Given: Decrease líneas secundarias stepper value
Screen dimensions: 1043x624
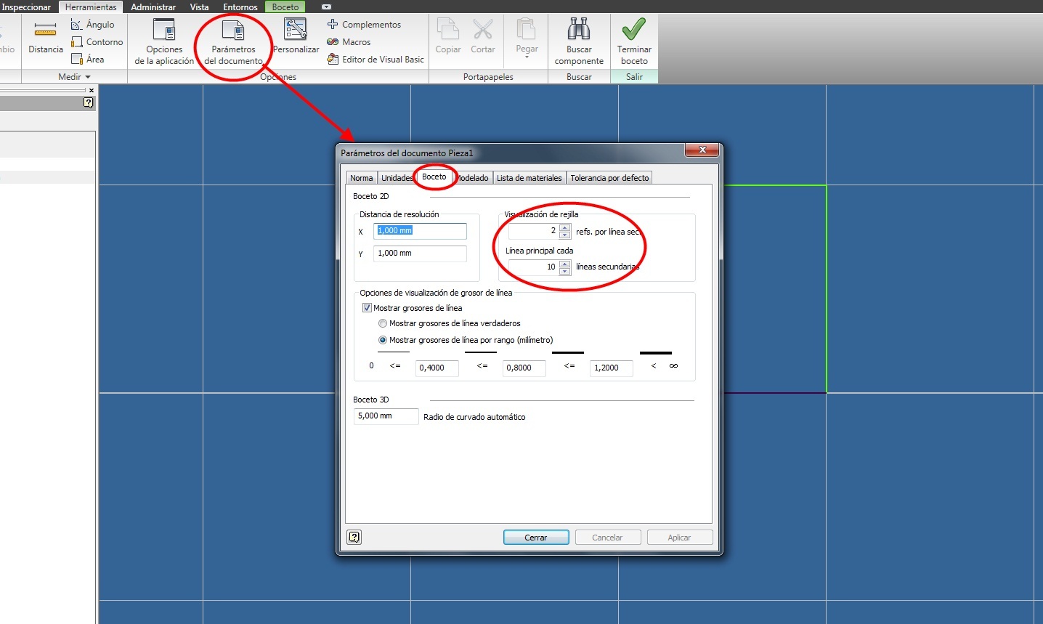Looking at the screenshot, I should pyautogui.click(x=565, y=271).
